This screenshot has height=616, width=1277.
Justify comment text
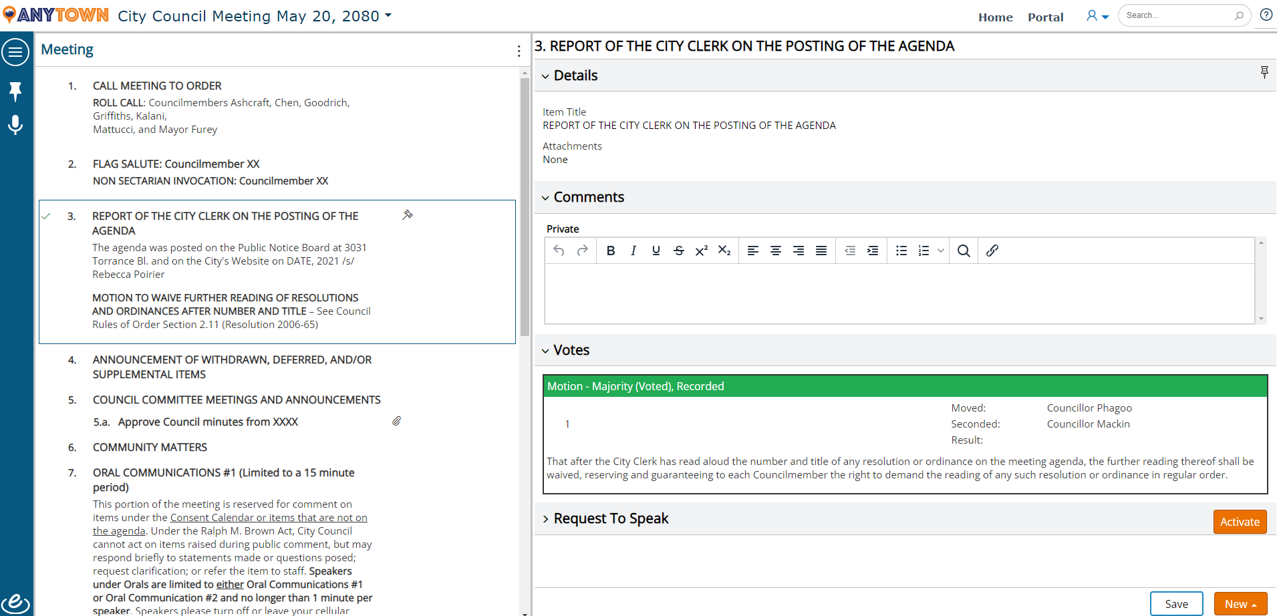coord(821,251)
